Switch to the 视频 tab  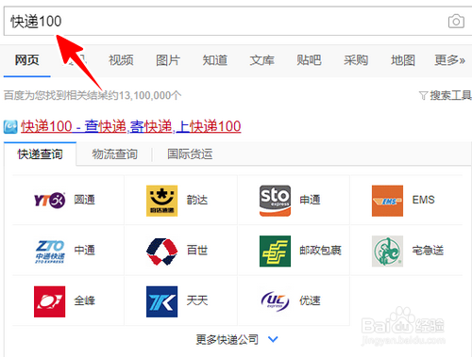click(x=121, y=60)
